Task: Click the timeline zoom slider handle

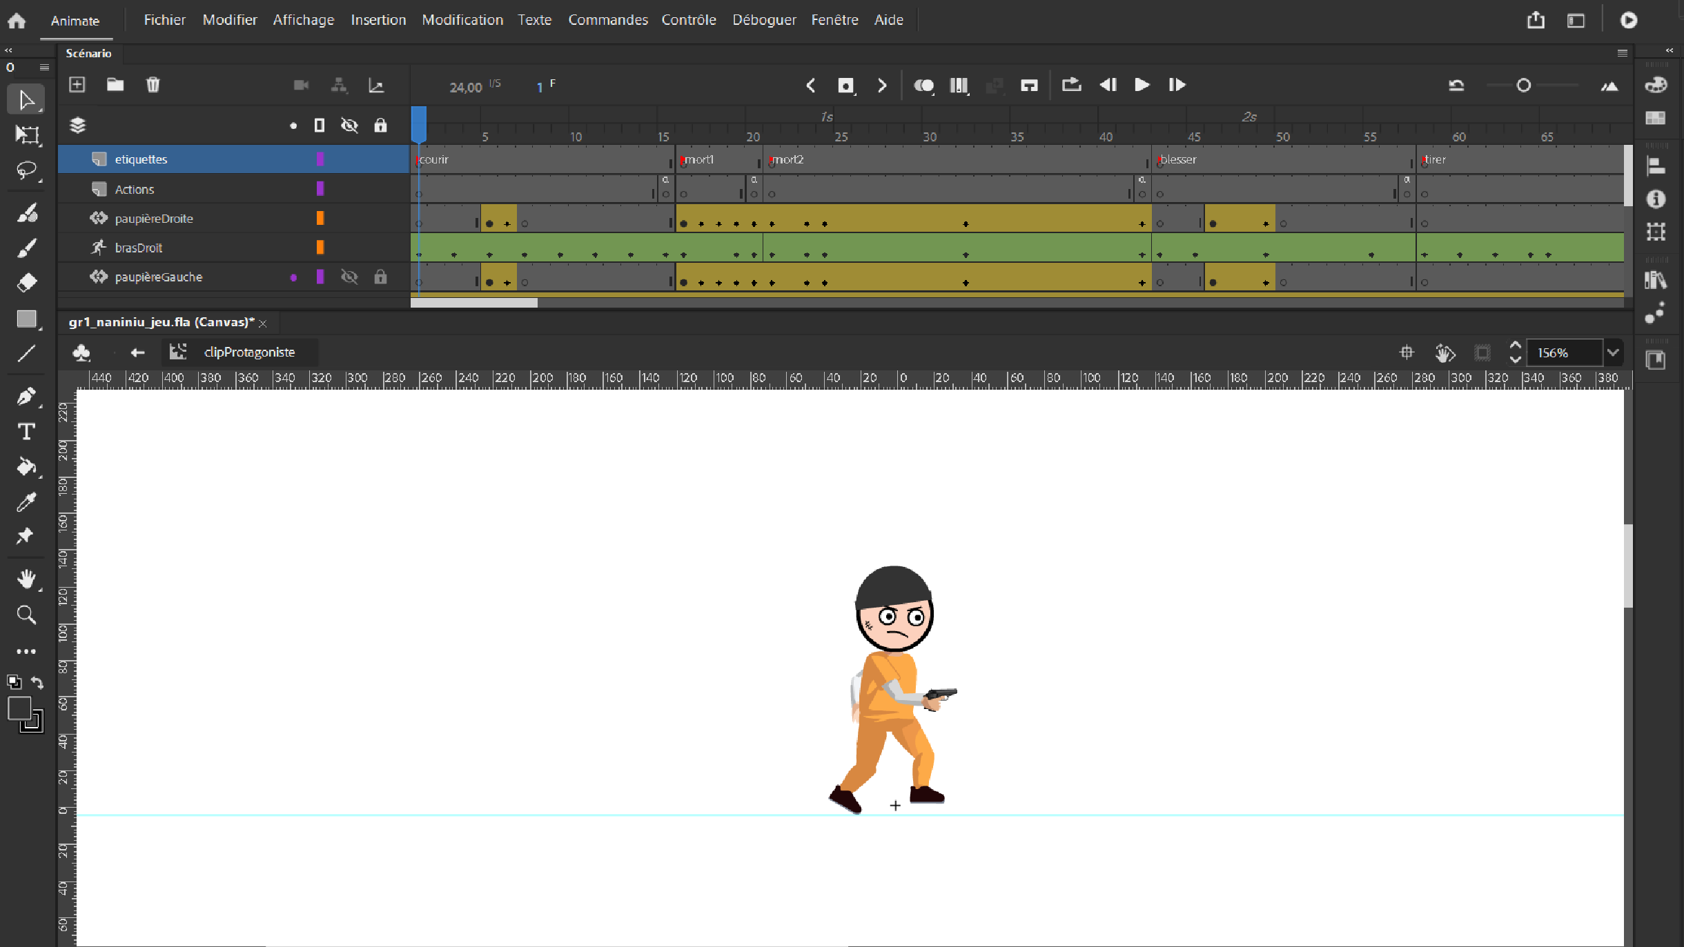Action: 1523,86
